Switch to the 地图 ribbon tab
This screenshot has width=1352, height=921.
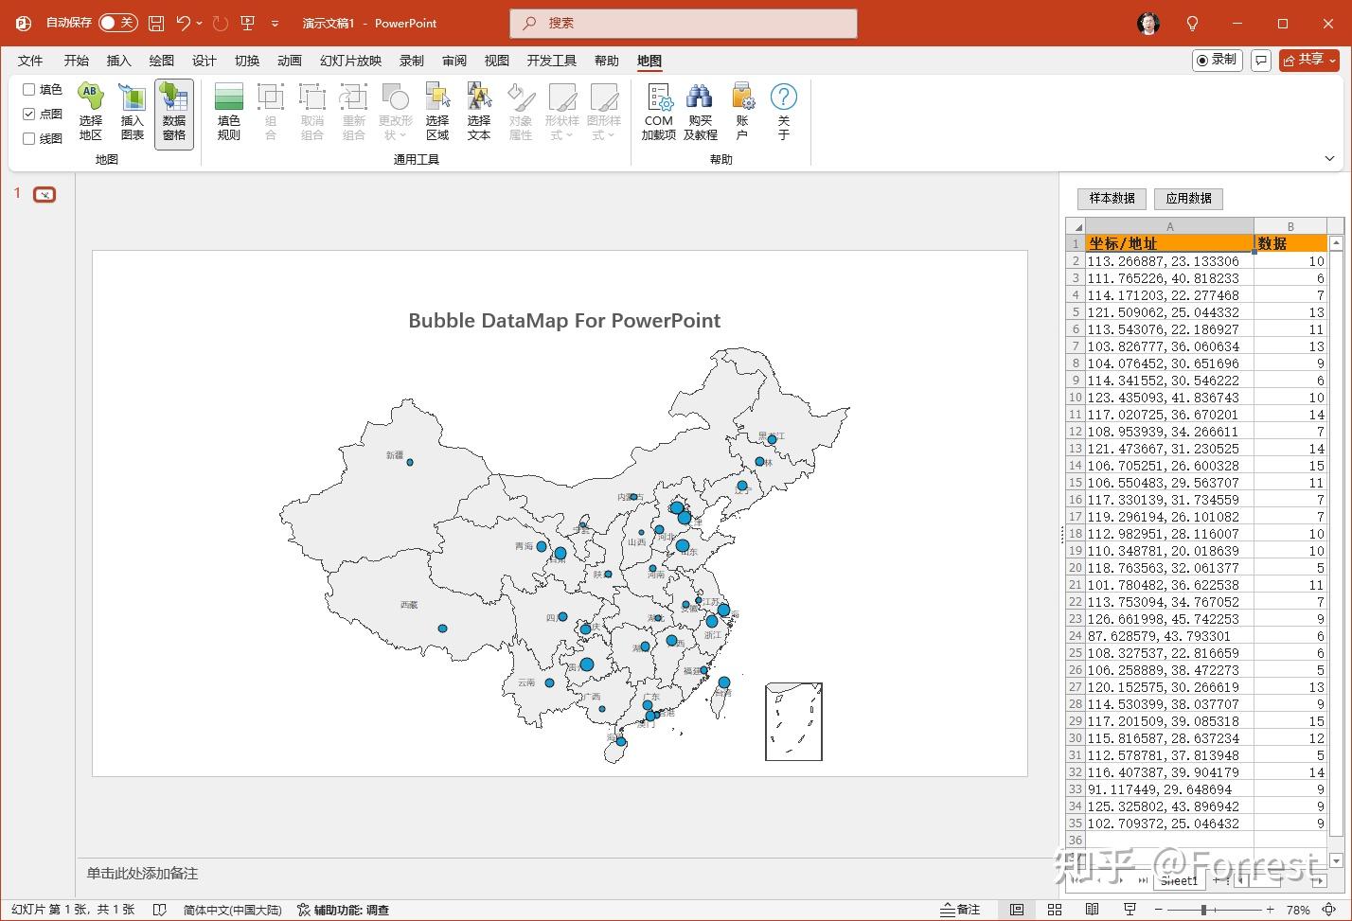click(x=649, y=60)
